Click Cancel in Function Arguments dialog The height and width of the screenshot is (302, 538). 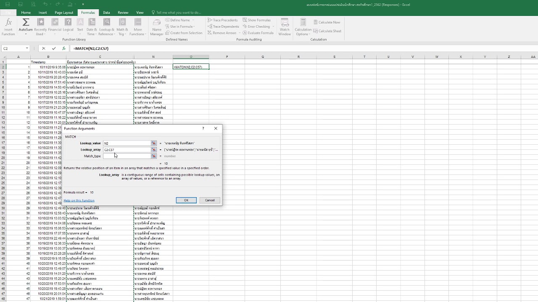210,200
